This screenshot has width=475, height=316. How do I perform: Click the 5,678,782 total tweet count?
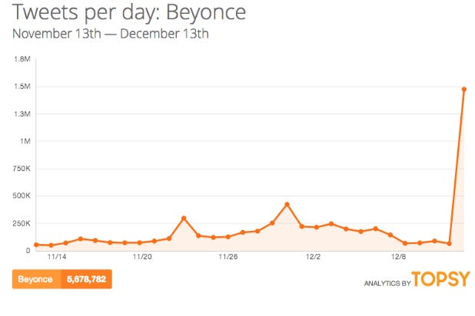click(x=85, y=279)
